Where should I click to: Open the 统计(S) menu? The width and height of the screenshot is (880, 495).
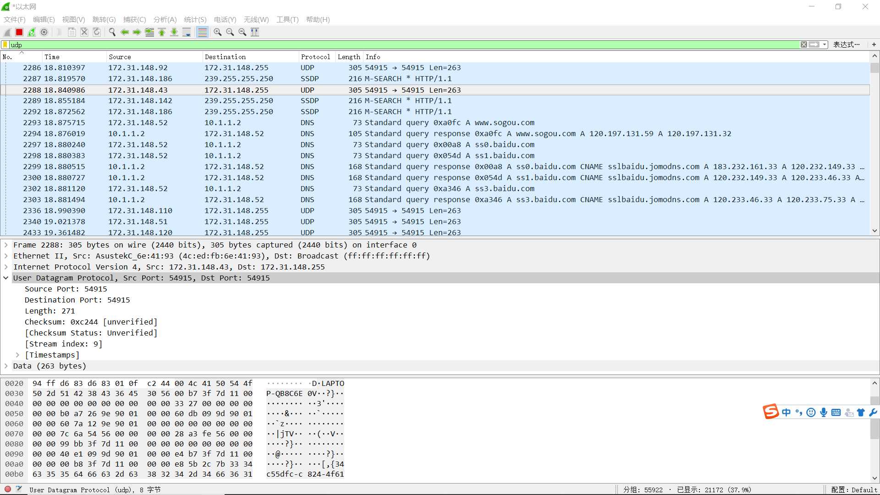(x=195, y=20)
